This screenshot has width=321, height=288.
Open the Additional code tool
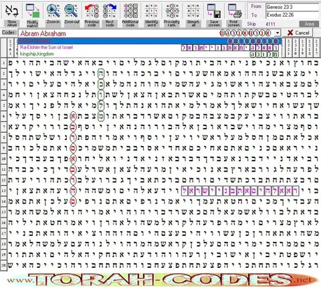[x=130, y=11]
